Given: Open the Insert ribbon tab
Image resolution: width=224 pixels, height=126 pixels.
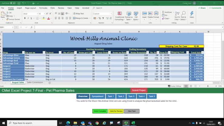Looking at the screenshot, I should coord(19,8).
